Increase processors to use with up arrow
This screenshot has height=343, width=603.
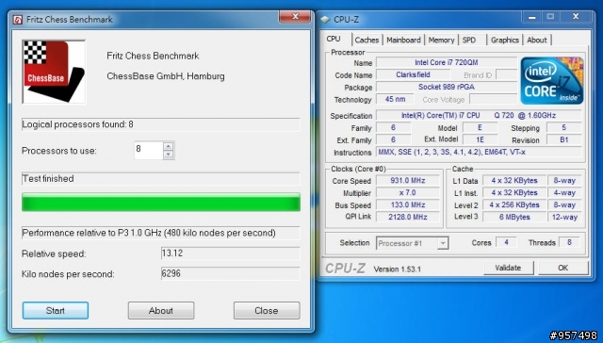tap(168, 146)
